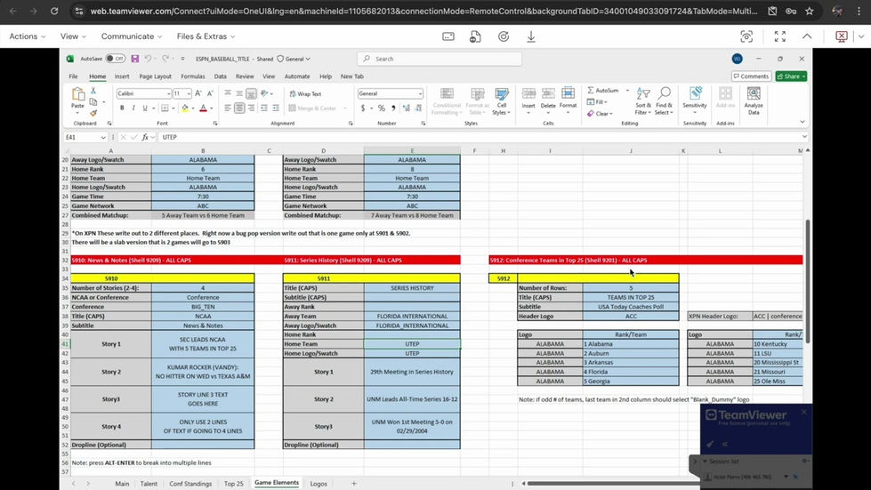Viewport: 871px width, 490px height.
Task: Toggle Bottom Align in Alignment group
Action: 251,93
